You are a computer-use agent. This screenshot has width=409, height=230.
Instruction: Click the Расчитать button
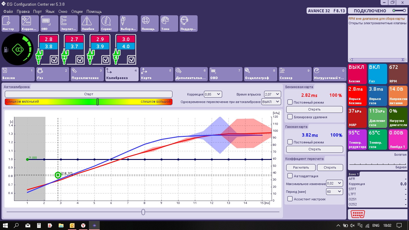301,167
